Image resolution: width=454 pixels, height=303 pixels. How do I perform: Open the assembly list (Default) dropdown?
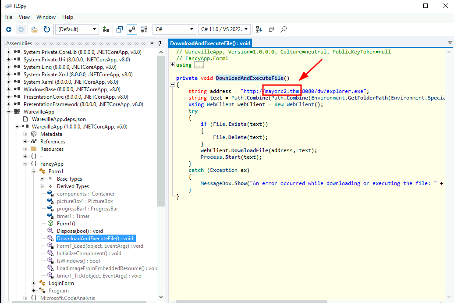[x=77, y=29]
